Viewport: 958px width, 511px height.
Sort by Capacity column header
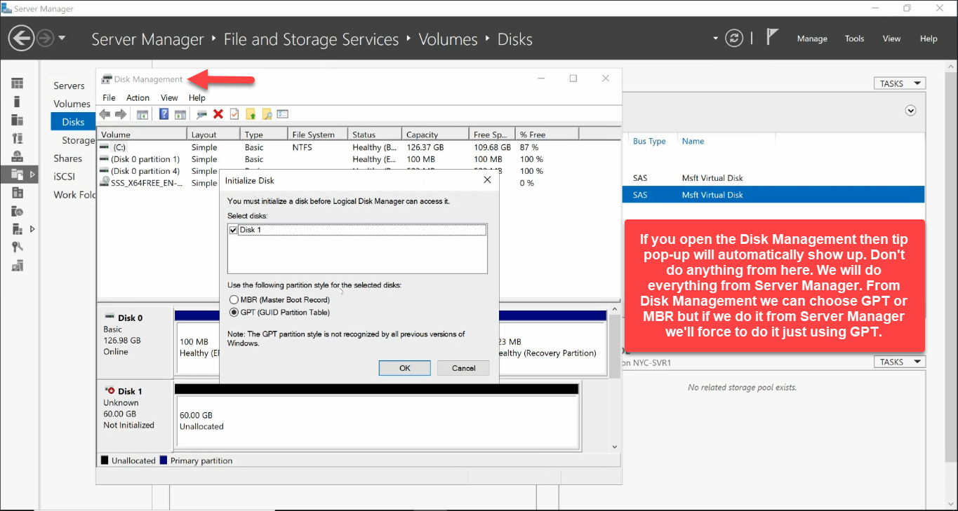[x=435, y=135]
